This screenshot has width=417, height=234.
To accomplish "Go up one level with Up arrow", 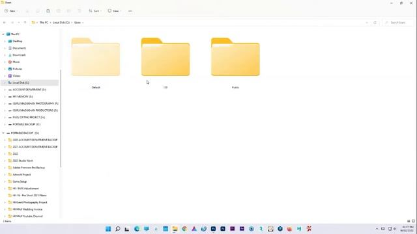I will (x=25, y=23).
